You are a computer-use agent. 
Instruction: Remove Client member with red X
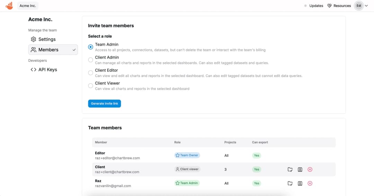tap(310, 169)
